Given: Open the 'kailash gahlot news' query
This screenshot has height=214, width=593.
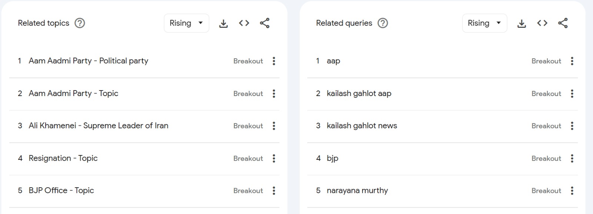Looking at the screenshot, I should coord(362,126).
